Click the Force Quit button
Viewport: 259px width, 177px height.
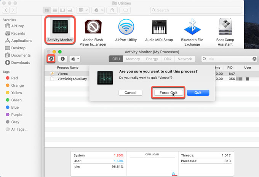point(168,93)
